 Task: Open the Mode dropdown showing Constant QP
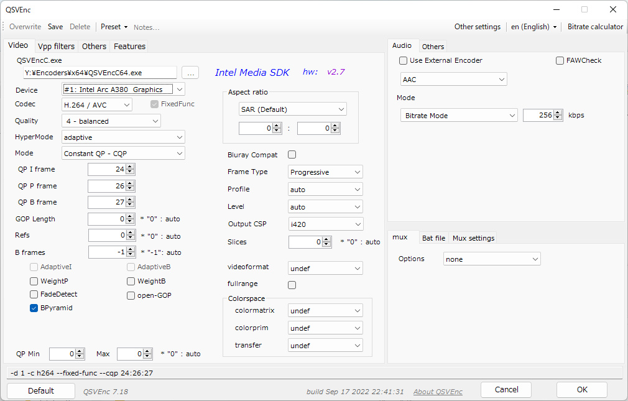tap(123, 154)
